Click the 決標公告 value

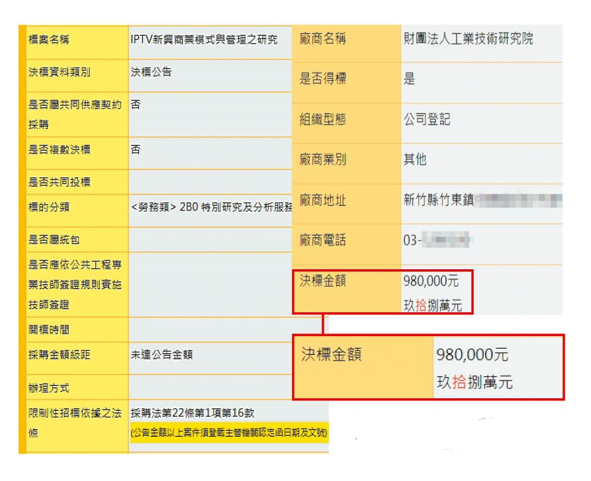point(152,71)
